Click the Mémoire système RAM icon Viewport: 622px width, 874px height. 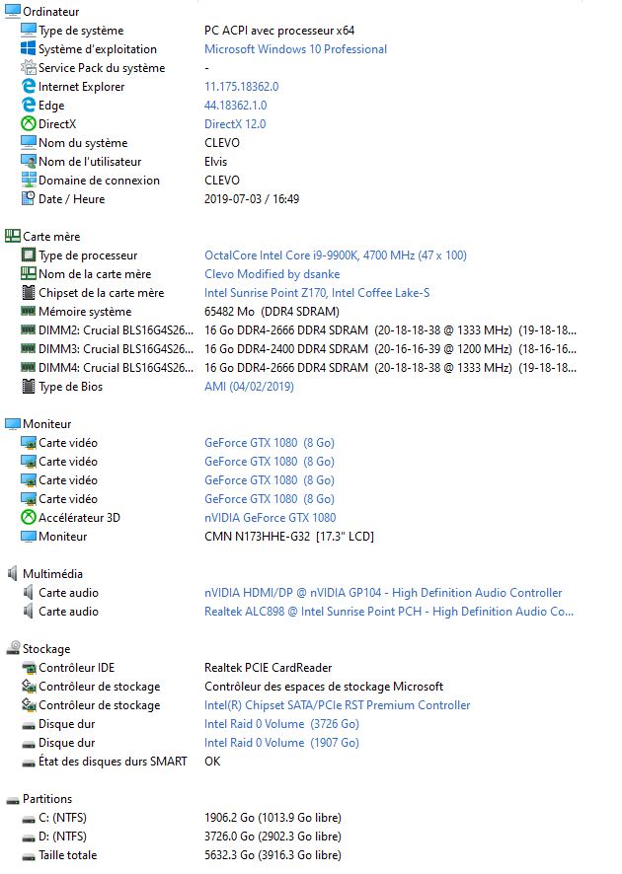click(x=28, y=311)
